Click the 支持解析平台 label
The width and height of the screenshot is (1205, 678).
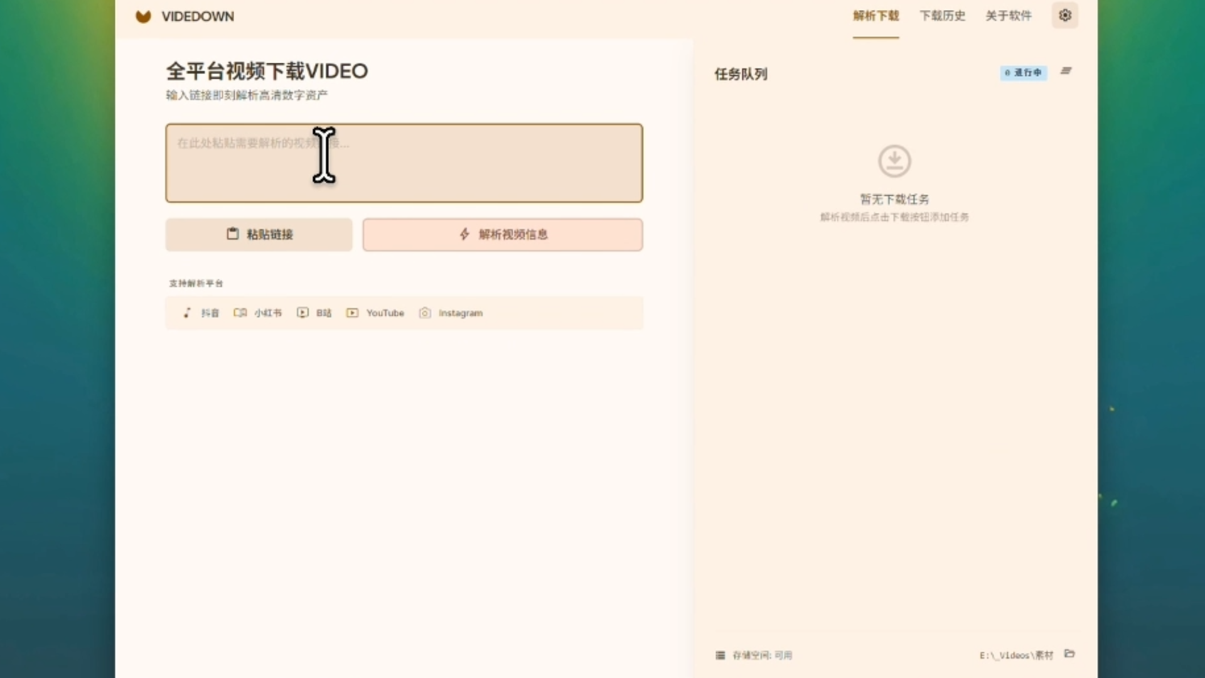(196, 283)
